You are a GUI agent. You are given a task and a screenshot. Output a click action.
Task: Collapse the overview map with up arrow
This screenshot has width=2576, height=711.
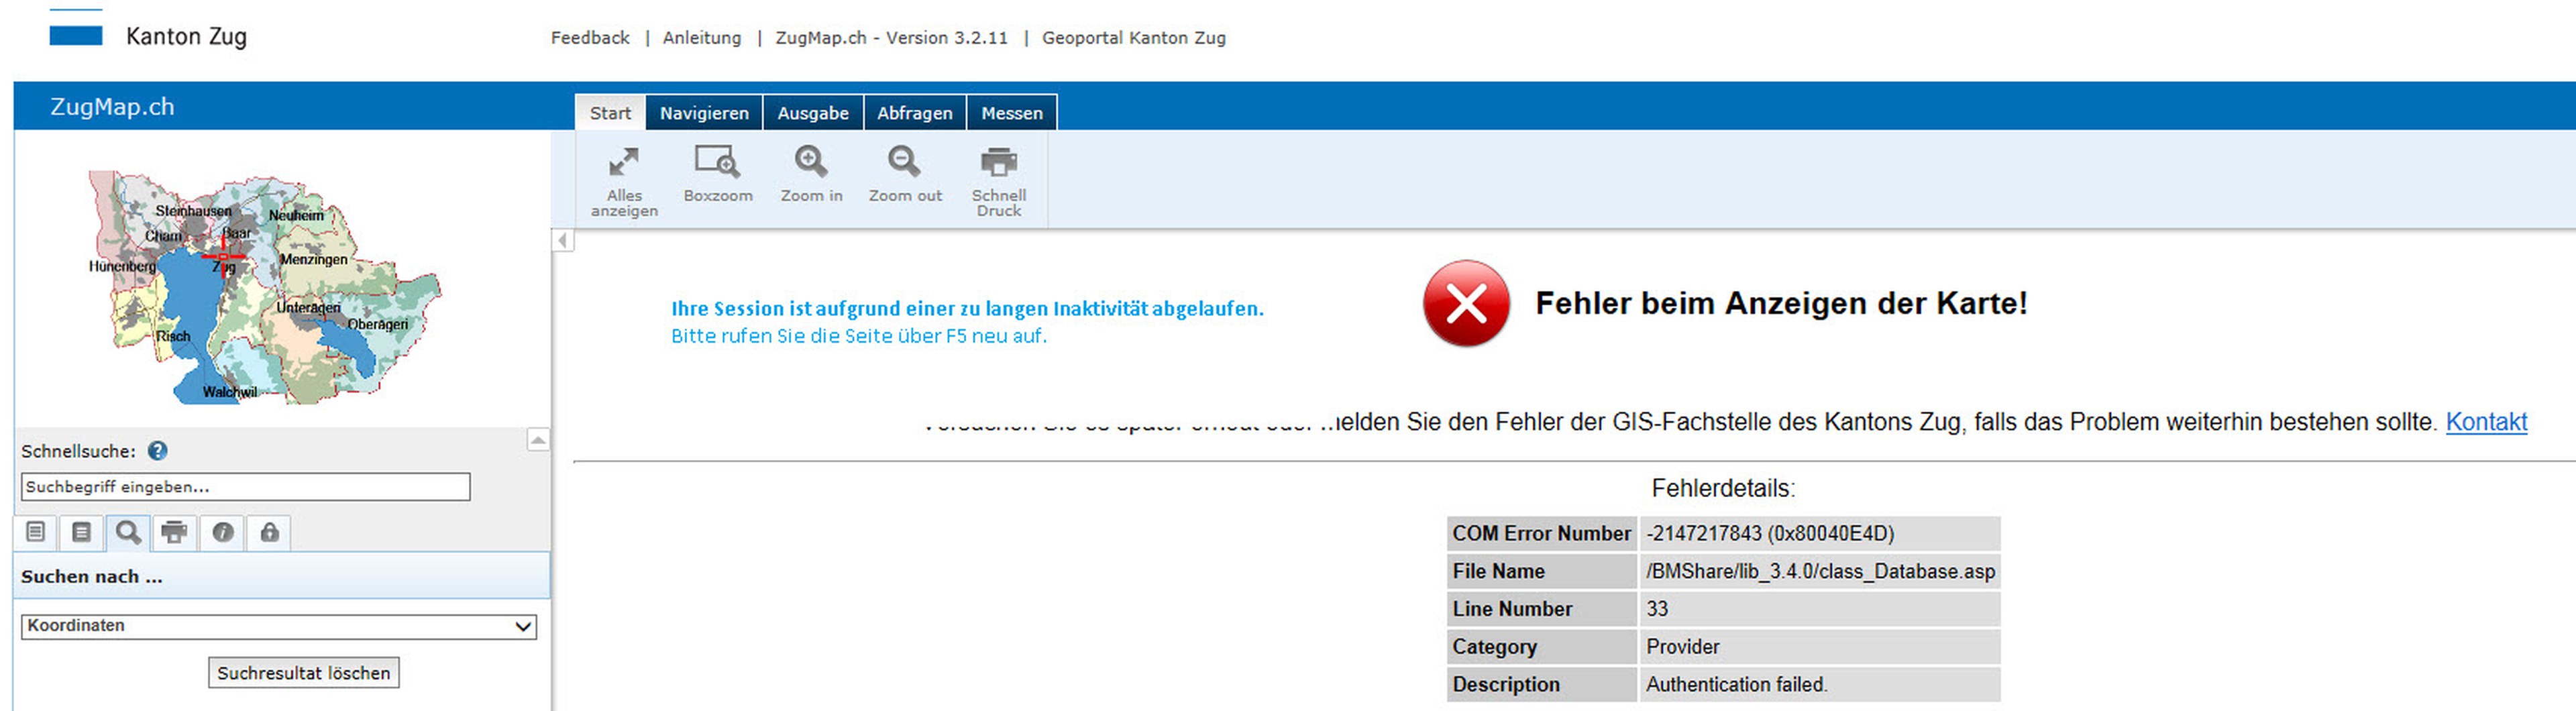[x=538, y=440]
